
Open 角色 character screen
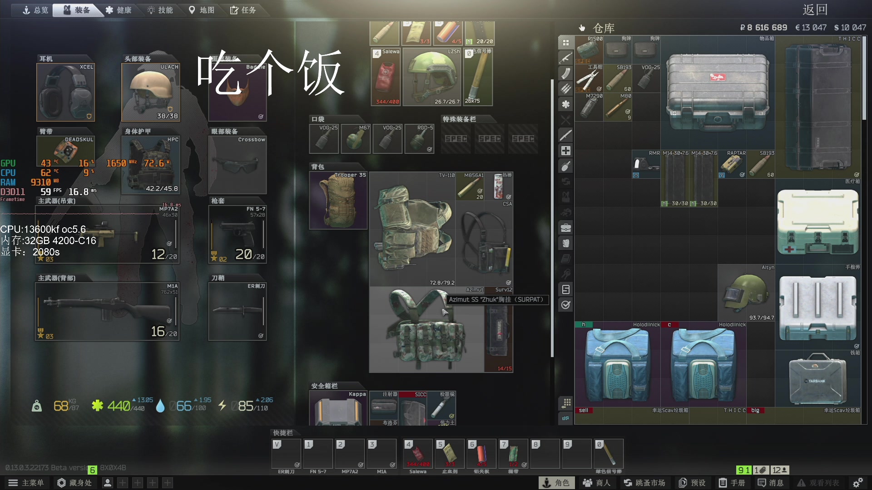tap(556, 483)
